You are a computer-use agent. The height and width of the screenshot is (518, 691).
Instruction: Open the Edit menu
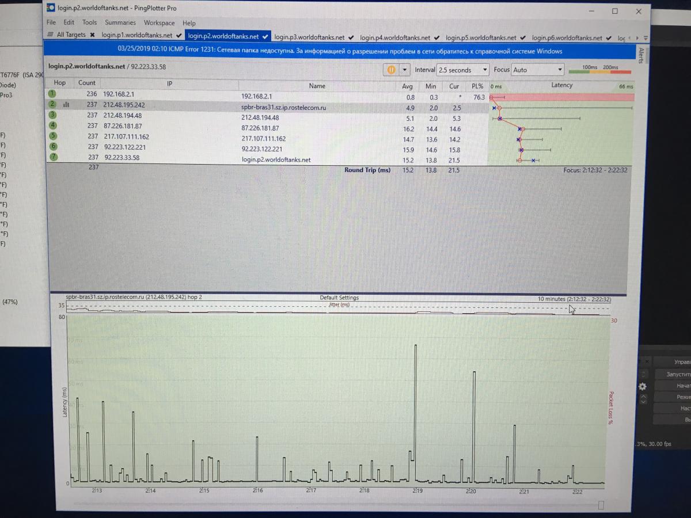pos(69,22)
